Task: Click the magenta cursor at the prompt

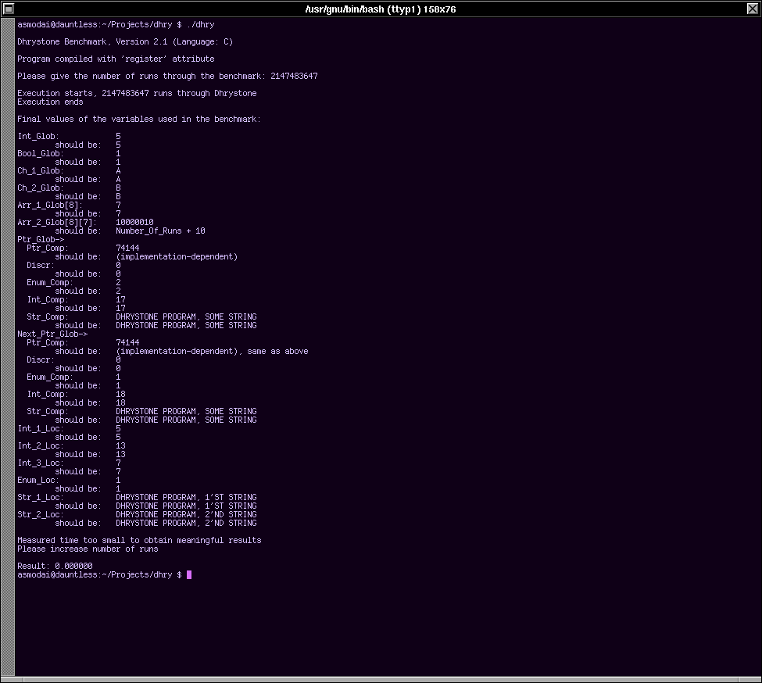Action: click(189, 575)
